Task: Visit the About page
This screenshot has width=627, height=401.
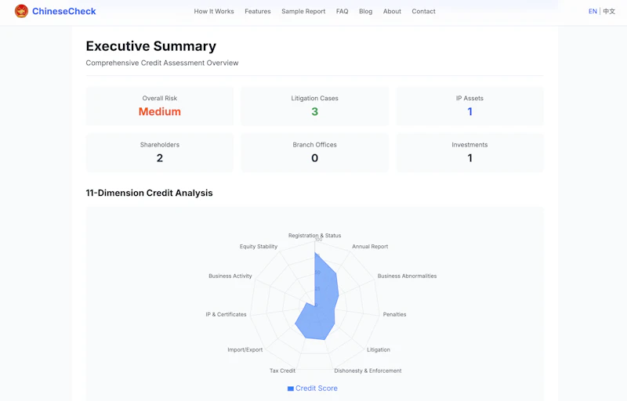Action: coord(392,11)
